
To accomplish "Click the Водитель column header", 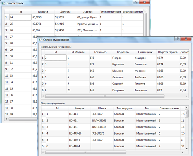I will (x=123, y=52).
